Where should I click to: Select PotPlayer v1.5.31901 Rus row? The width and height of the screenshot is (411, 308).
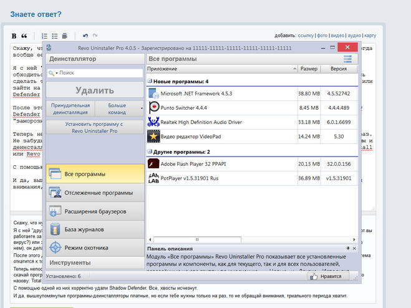(x=252, y=178)
